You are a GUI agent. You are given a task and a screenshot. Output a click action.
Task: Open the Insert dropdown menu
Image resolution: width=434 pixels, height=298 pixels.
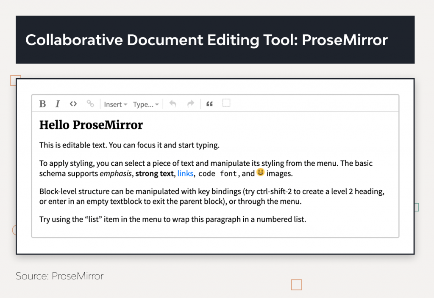tap(113, 104)
